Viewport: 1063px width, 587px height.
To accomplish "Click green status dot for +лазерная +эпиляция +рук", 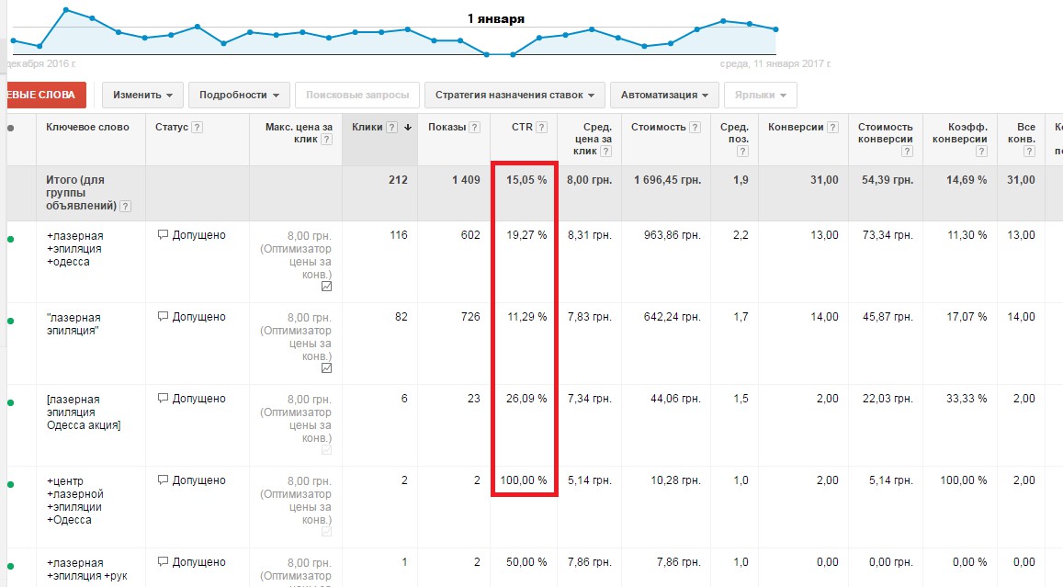I will pos(10,566).
